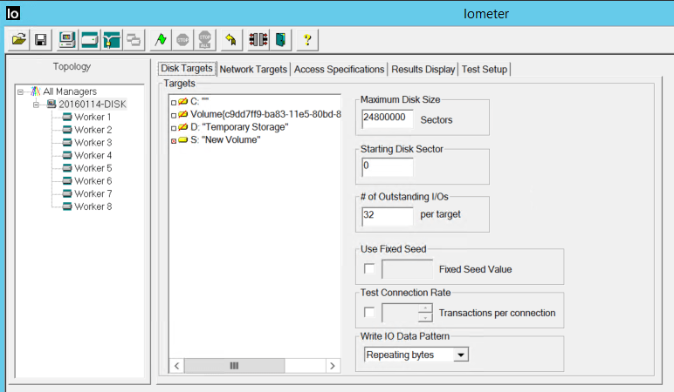Click the Start New Disk Worker icon

pos(89,39)
